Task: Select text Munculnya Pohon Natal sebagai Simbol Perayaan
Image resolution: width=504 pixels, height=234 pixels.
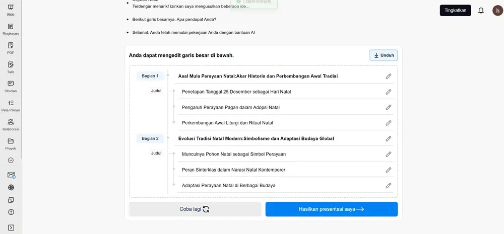Action: pyautogui.click(x=234, y=154)
